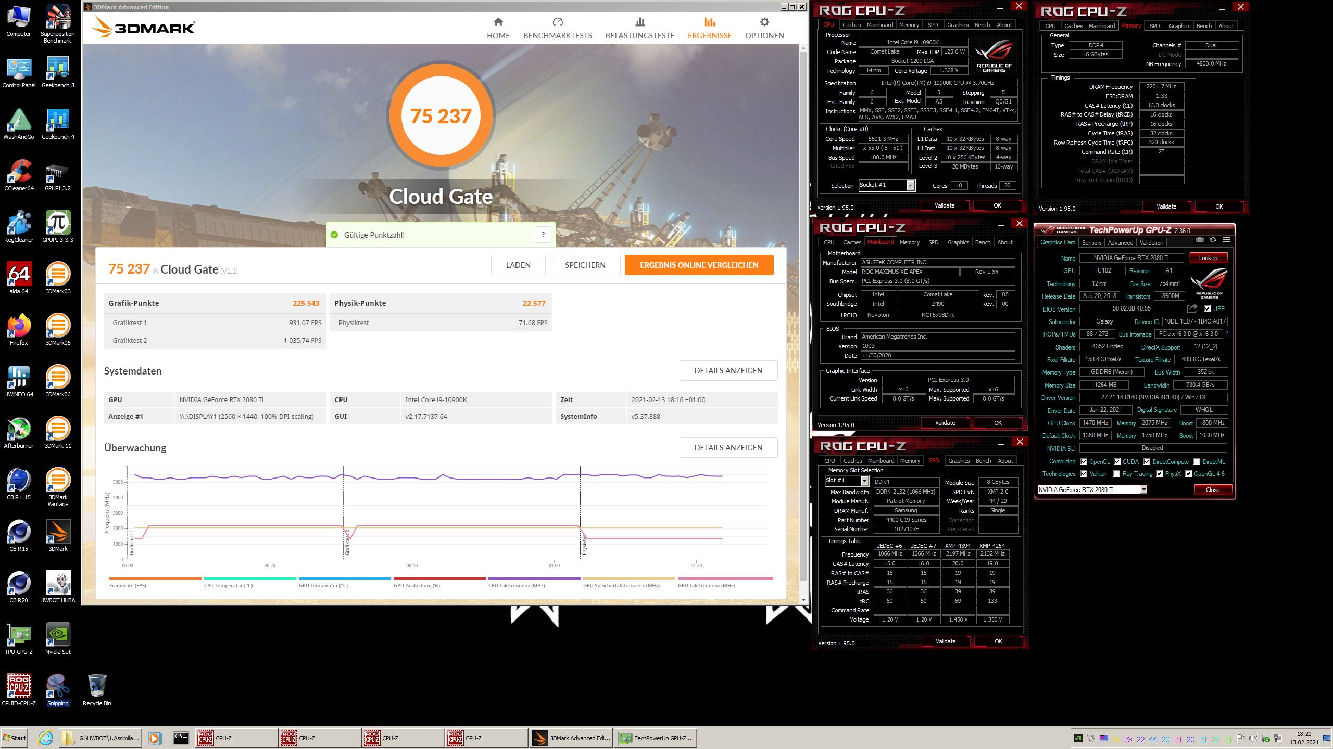
Task: Toggle the OpenGL 4.6 checkbox
Action: 1189,474
